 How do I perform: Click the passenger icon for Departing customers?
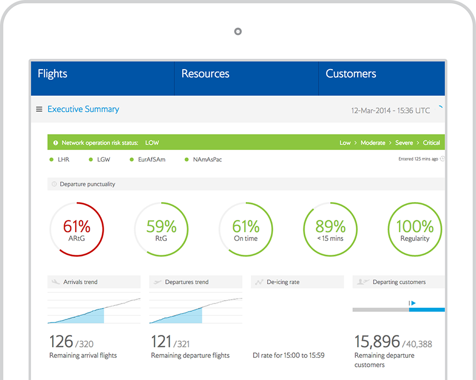[363, 282]
